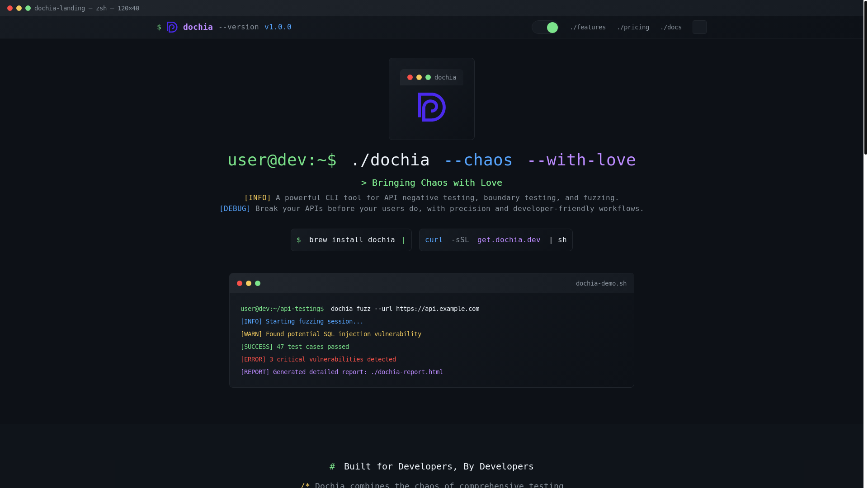Click the dochia logo icon in navbar
The width and height of the screenshot is (868, 488).
[172, 27]
